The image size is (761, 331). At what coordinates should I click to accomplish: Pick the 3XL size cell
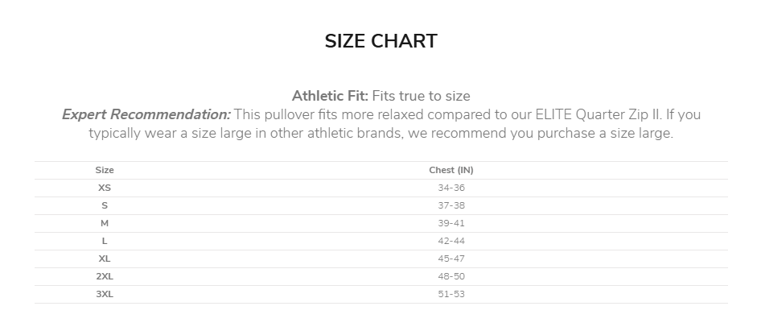pos(105,294)
